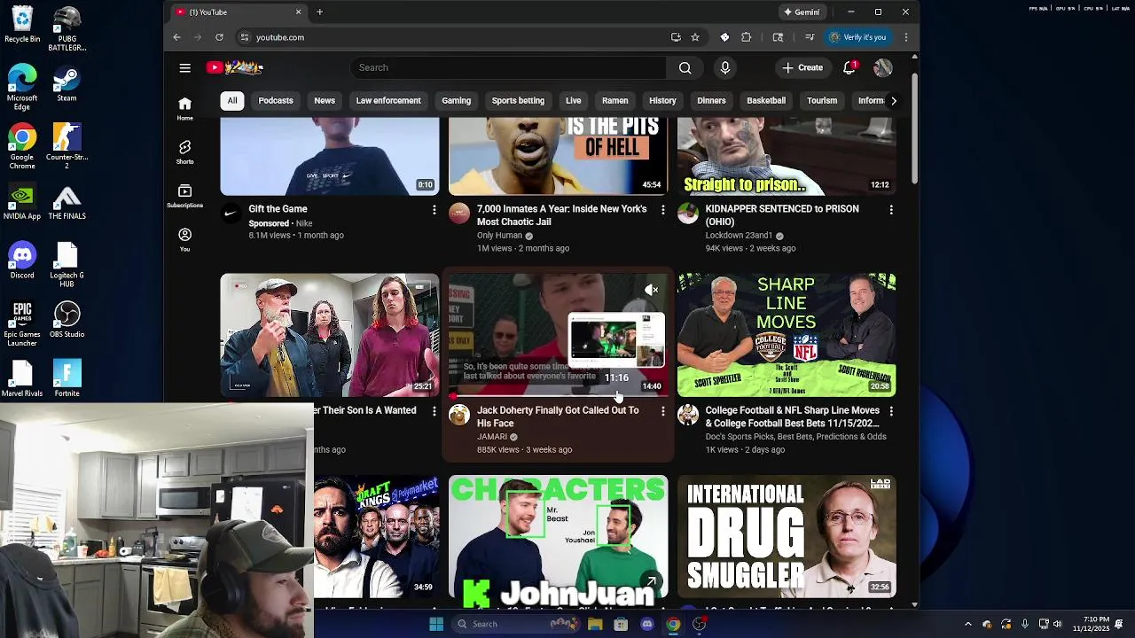The height and width of the screenshot is (638, 1135).
Task: Click the Create button
Action: pyautogui.click(x=802, y=67)
